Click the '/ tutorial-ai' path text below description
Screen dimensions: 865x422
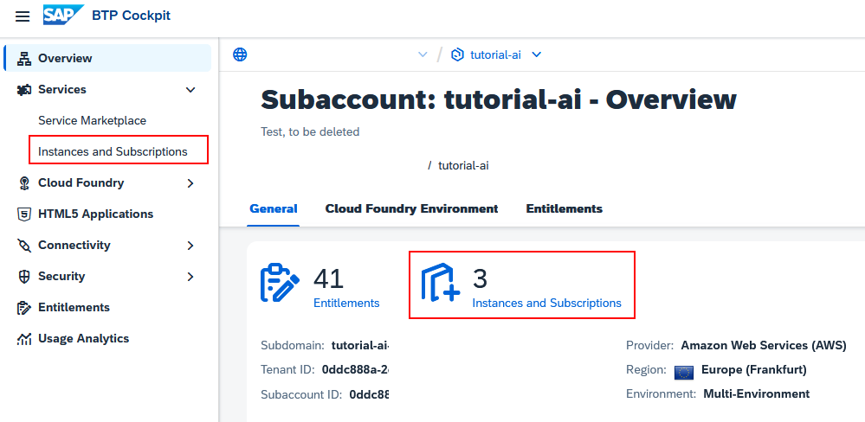coord(458,165)
